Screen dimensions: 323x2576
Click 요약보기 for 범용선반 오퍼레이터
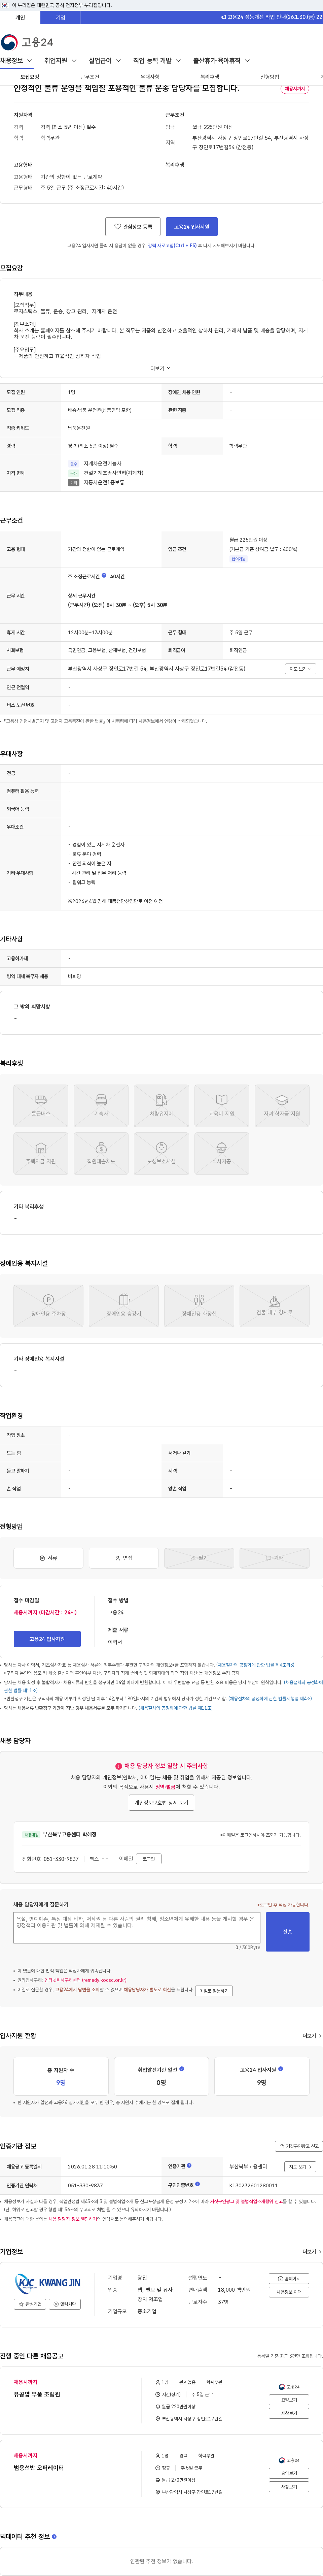pyautogui.click(x=289, y=2473)
